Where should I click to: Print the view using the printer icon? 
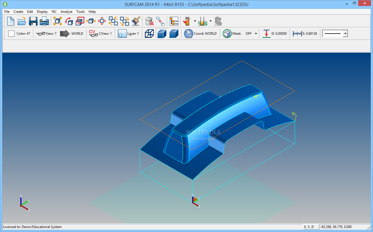[x=44, y=21]
